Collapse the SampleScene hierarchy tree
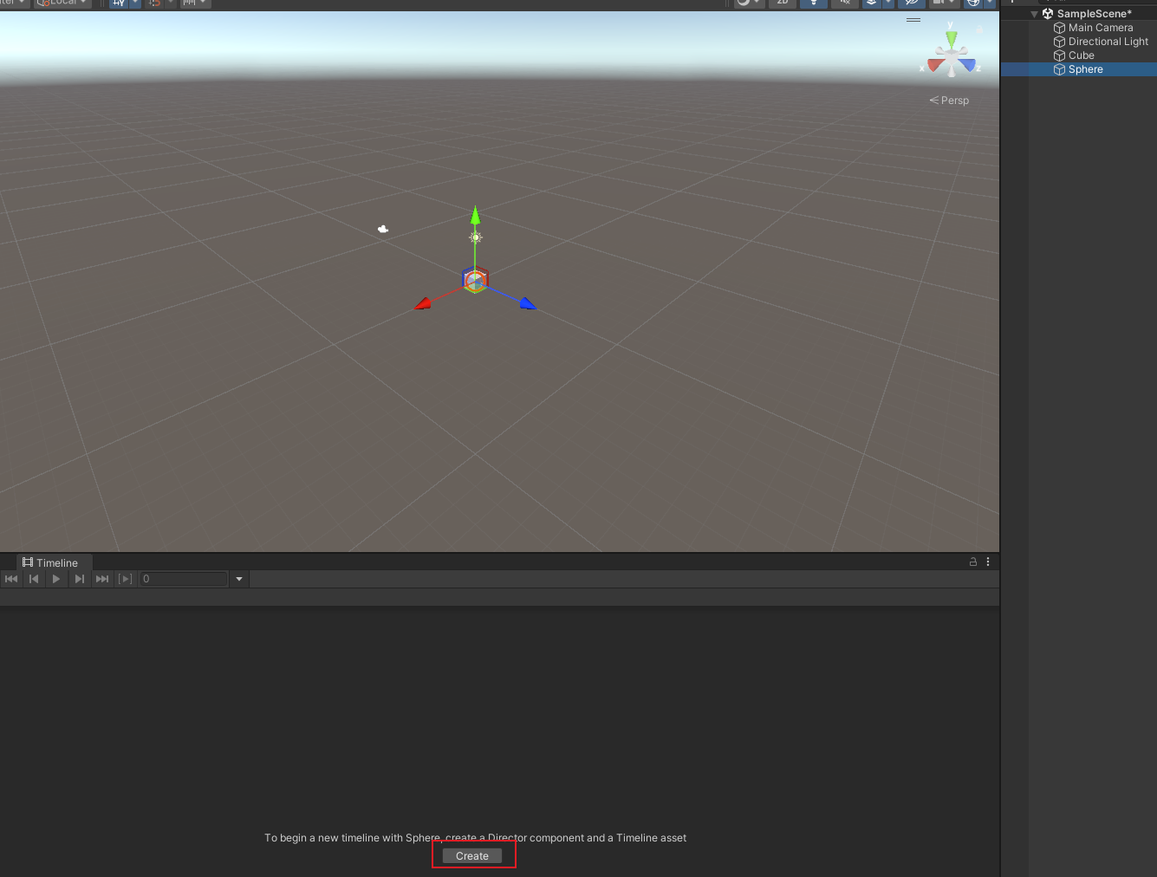This screenshot has height=877, width=1157. pyautogui.click(x=1034, y=14)
